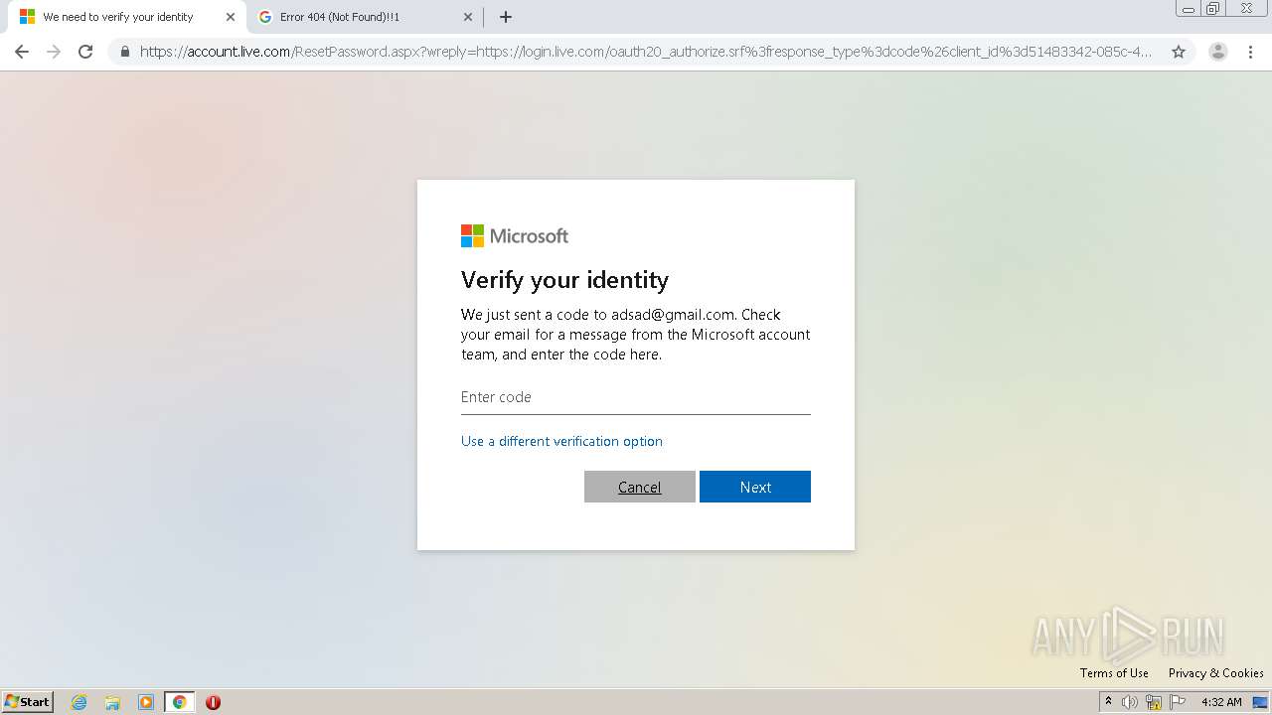This screenshot has height=715, width=1272.
Task: Click the adsad@gmail.com email text
Action: click(x=673, y=315)
